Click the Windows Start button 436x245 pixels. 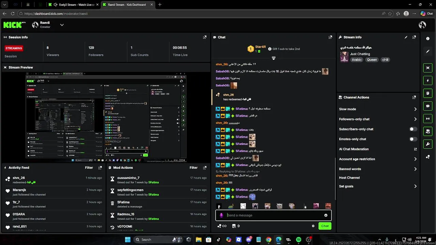tap(128, 240)
